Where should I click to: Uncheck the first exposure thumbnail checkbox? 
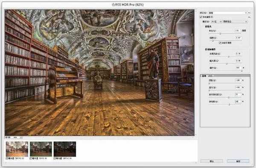pyautogui.click(x=7, y=159)
